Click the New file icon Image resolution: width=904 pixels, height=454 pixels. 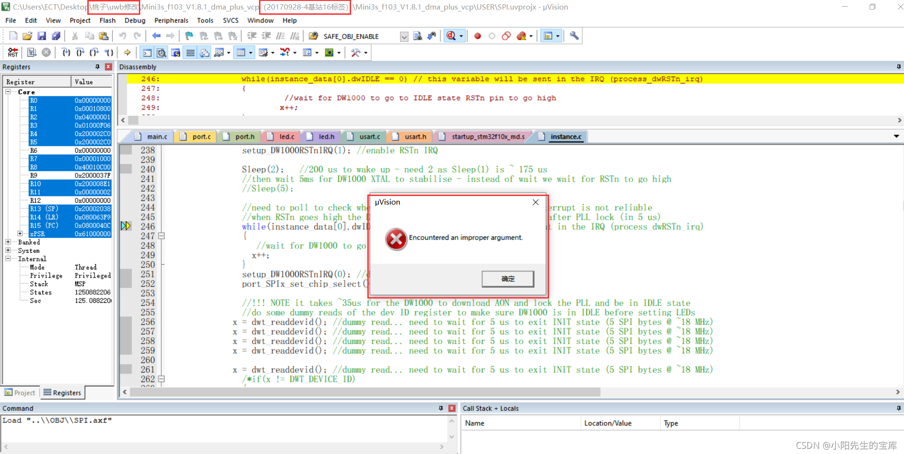click(13, 36)
